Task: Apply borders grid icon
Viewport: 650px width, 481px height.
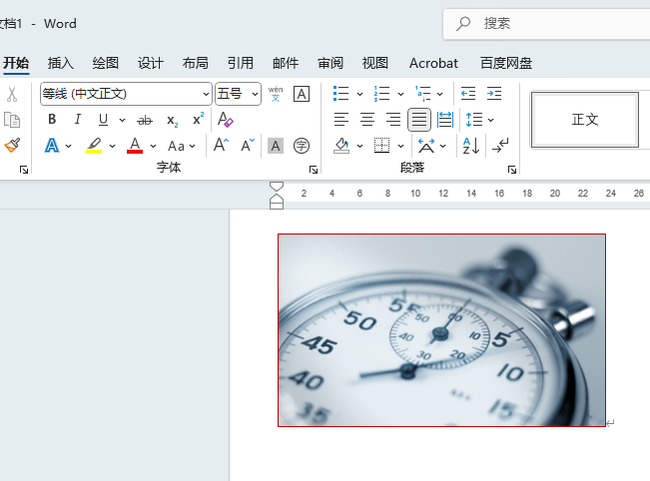Action: tap(381, 146)
